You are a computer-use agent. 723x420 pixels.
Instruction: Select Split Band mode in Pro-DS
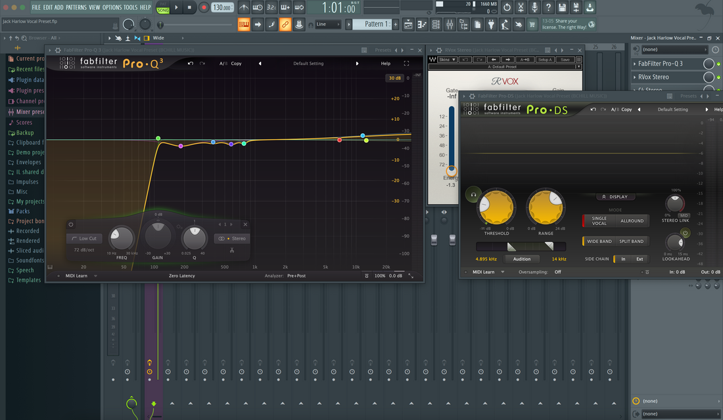click(631, 241)
